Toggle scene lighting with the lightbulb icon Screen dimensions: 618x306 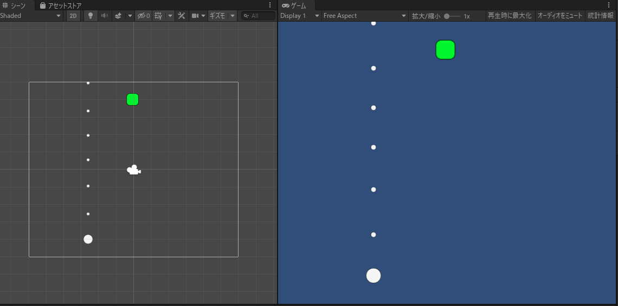tap(91, 16)
